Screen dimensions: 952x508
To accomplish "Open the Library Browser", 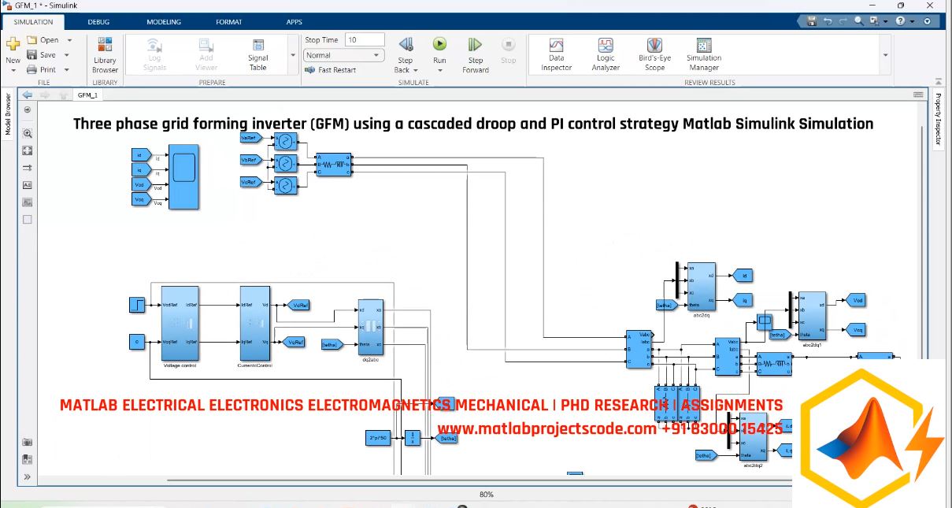I will 103,52.
